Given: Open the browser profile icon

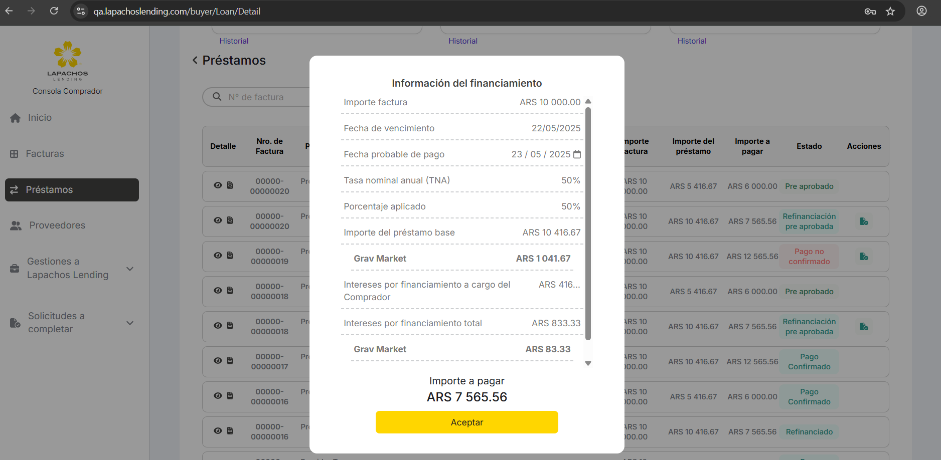Looking at the screenshot, I should tap(921, 11).
